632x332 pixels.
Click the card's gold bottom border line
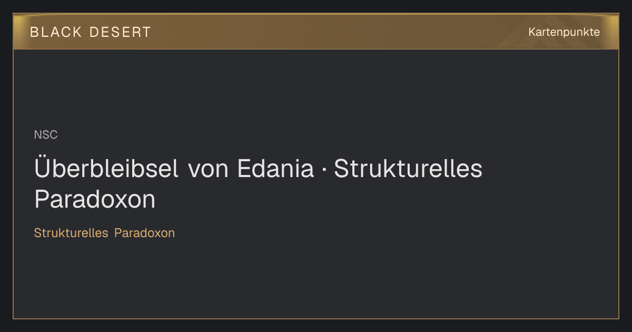coord(316,318)
